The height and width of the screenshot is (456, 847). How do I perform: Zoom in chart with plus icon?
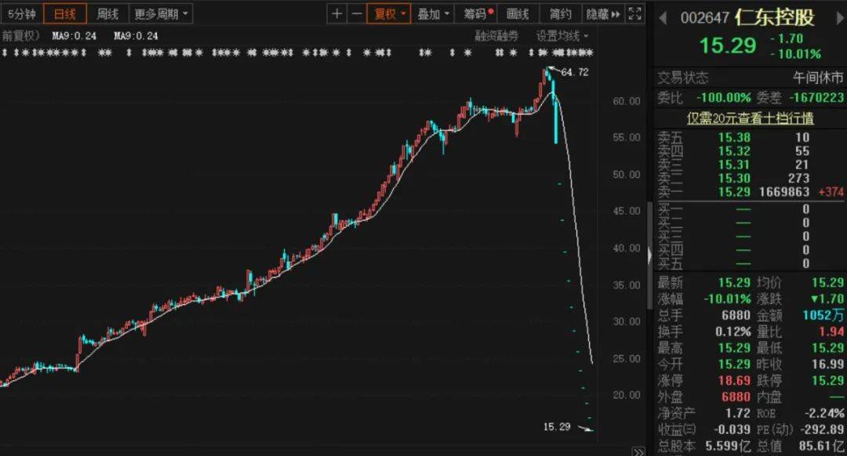[x=336, y=13]
